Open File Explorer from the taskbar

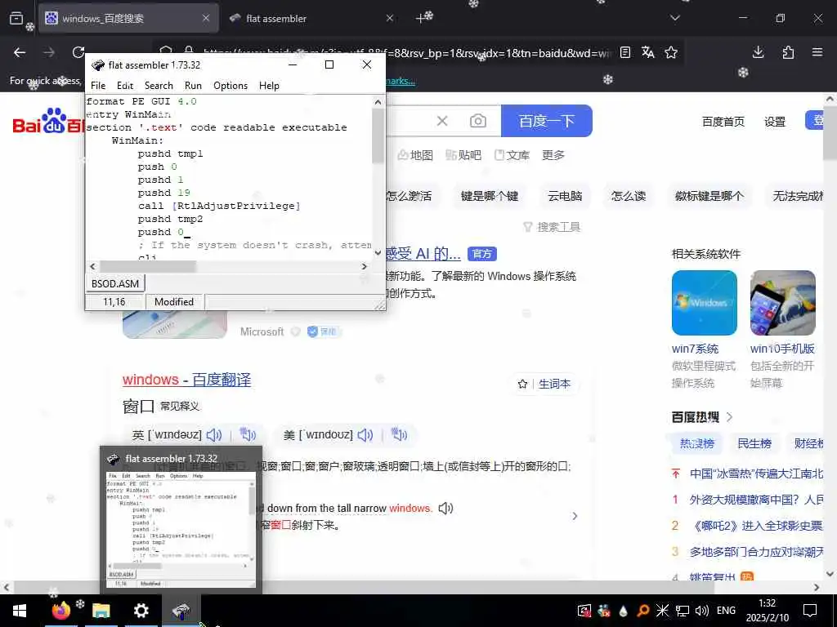coord(101,611)
